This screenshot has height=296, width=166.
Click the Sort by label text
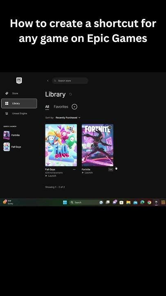click(x=50, y=118)
